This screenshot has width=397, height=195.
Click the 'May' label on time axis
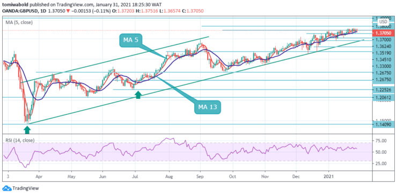[x=72, y=177]
